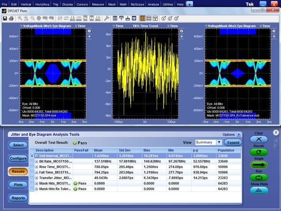Select the single hand pan tool
This screenshot has width=281, height=211.
tap(39, 18)
